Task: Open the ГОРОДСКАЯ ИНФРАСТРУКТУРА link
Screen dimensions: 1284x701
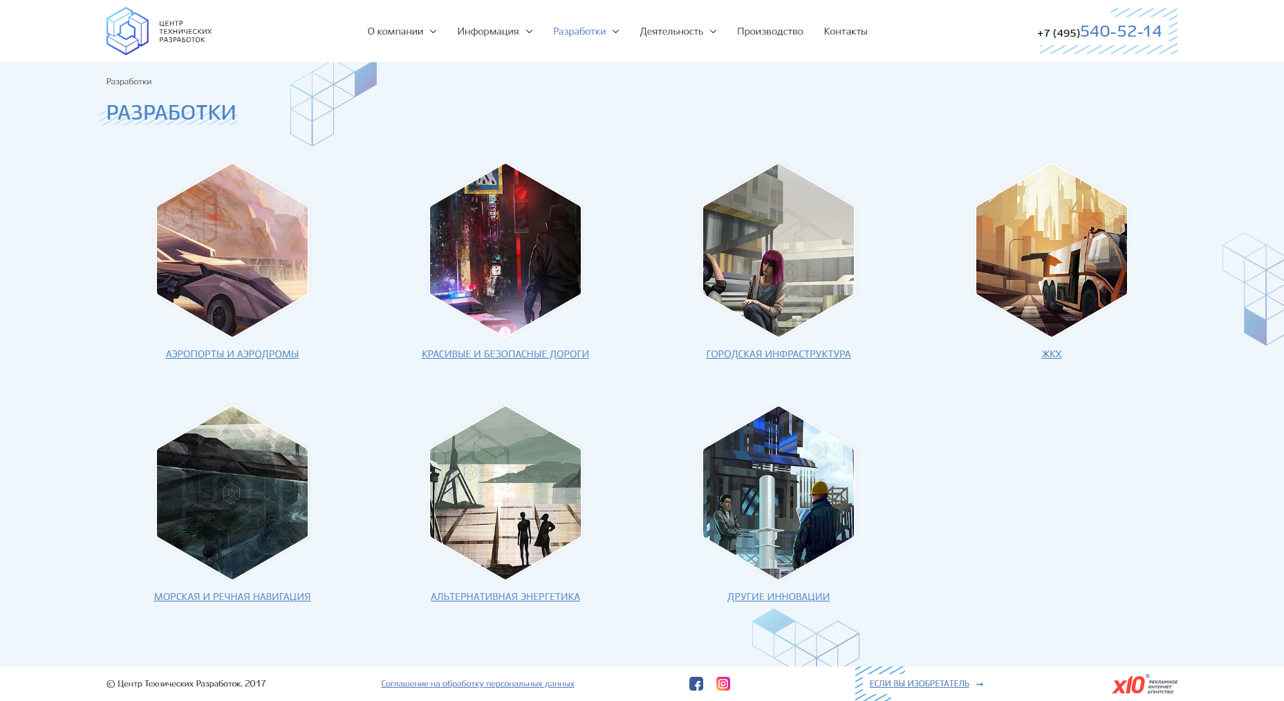Action: click(779, 354)
